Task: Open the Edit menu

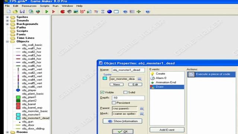Action: tap(16, 6)
